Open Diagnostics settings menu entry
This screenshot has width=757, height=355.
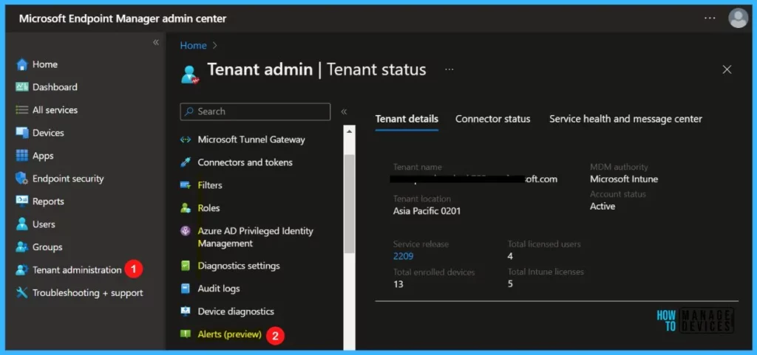[x=239, y=266]
